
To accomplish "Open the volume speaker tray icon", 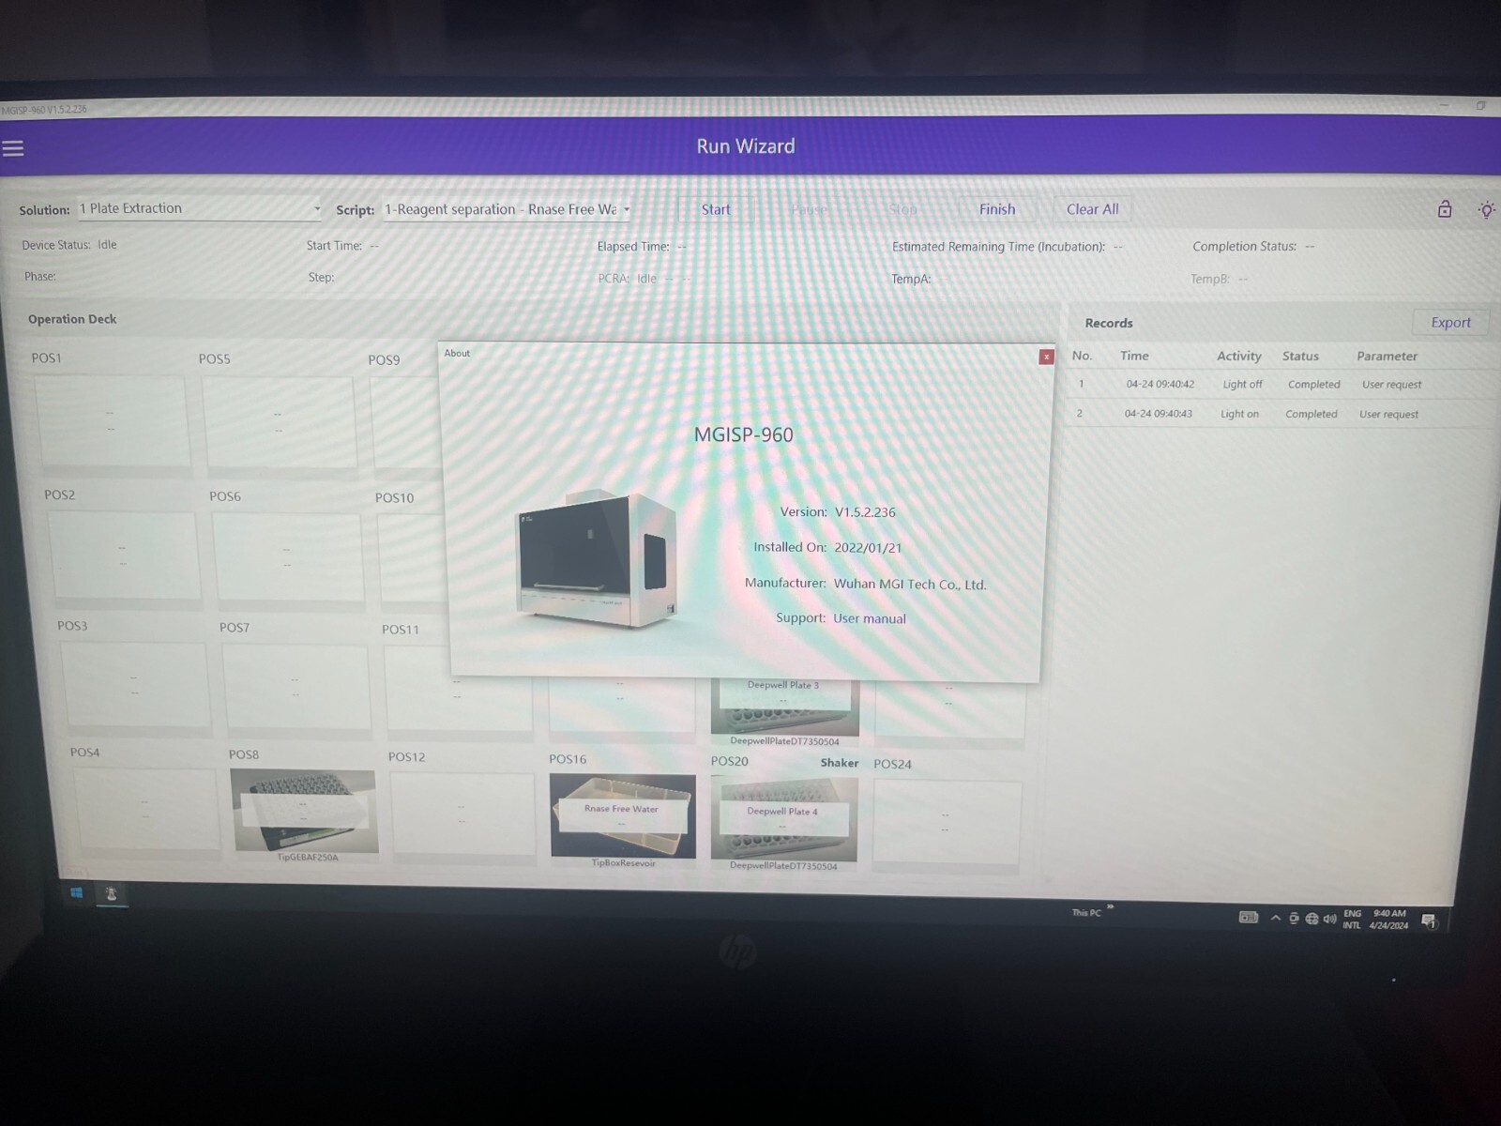I will [1329, 919].
